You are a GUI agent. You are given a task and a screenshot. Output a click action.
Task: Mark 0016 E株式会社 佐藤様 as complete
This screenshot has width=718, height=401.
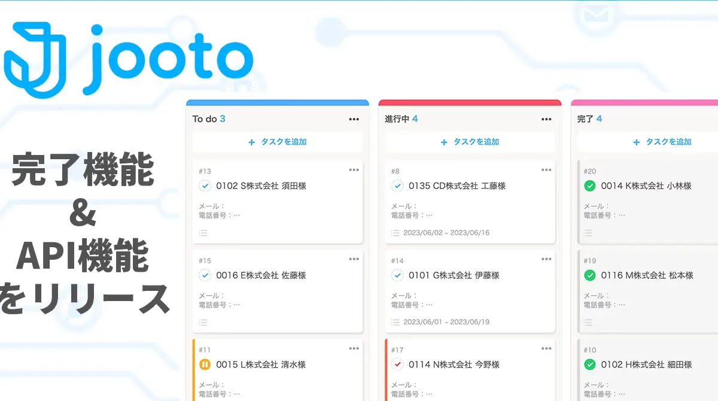tap(205, 275)
